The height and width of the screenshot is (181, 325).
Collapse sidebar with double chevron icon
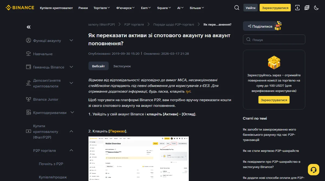coord(28,27)
